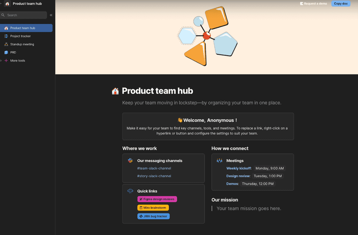Click the PRD page icon in sidebar
Viewport: 358px width, 235px height.
click(x=6, y=52)
